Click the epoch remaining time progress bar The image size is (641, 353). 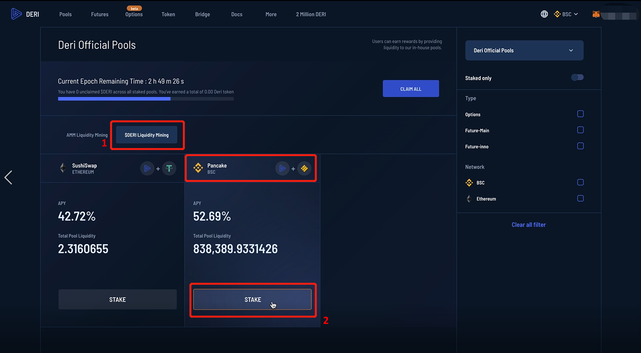[x=146, y=99]
